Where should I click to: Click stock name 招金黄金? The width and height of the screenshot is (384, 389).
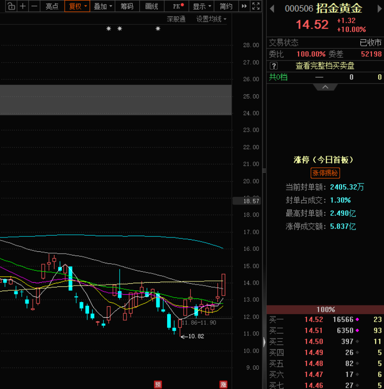(x=339, y=8)
